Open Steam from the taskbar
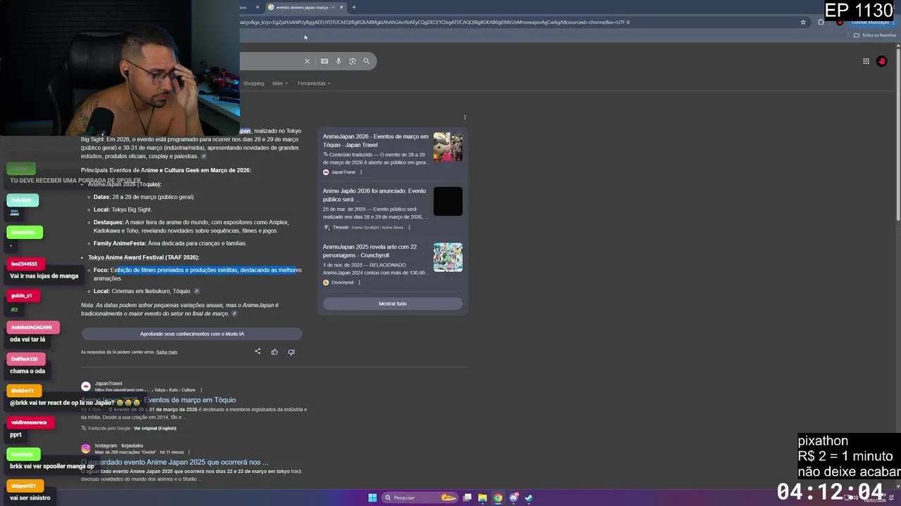Screen dimensions: 901x506 (x=529, y=498)
